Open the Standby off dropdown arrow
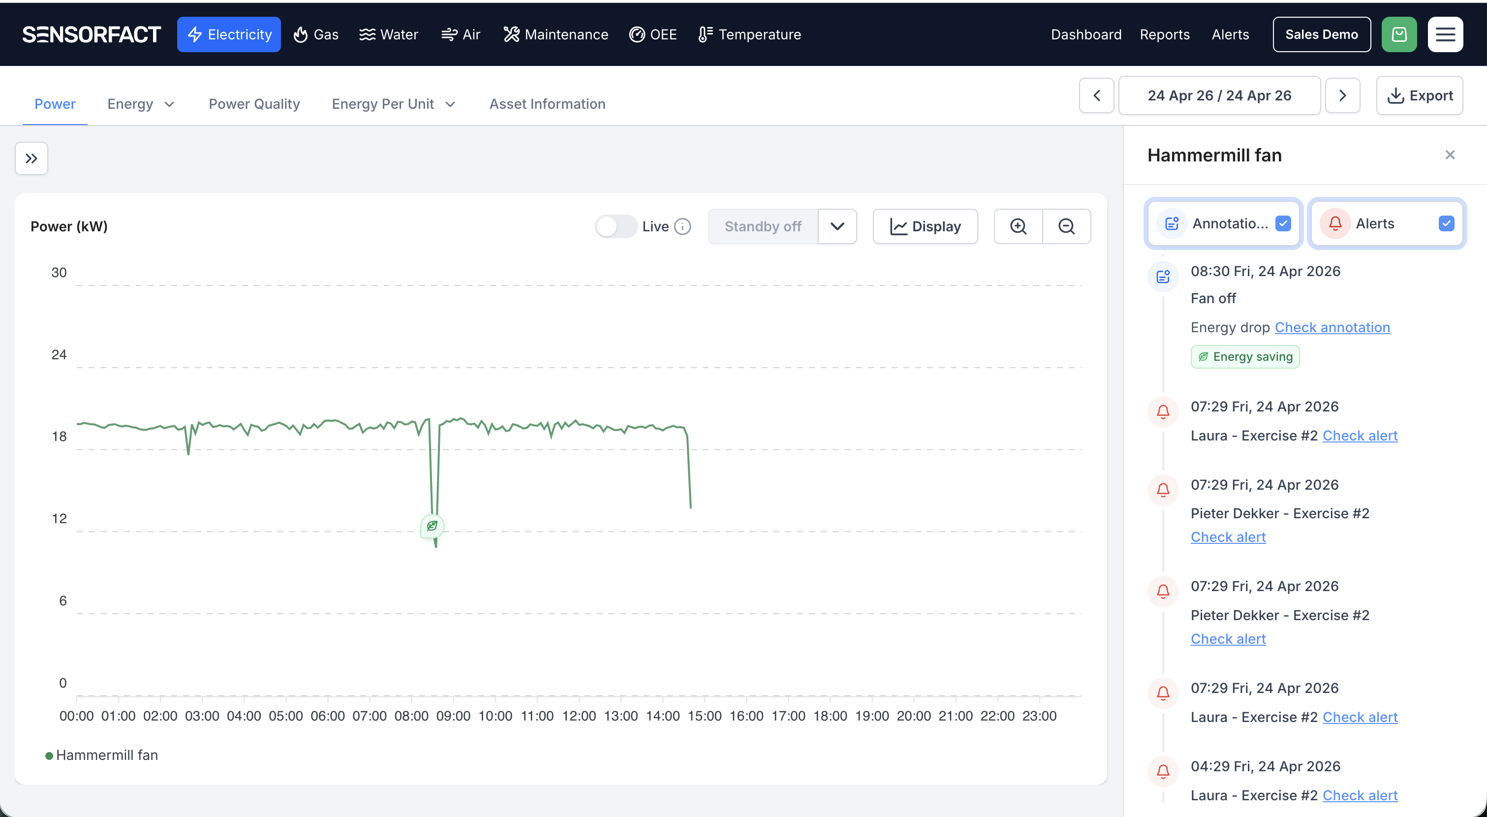Viewport: 1487px width, 817px height. point(837,226)
